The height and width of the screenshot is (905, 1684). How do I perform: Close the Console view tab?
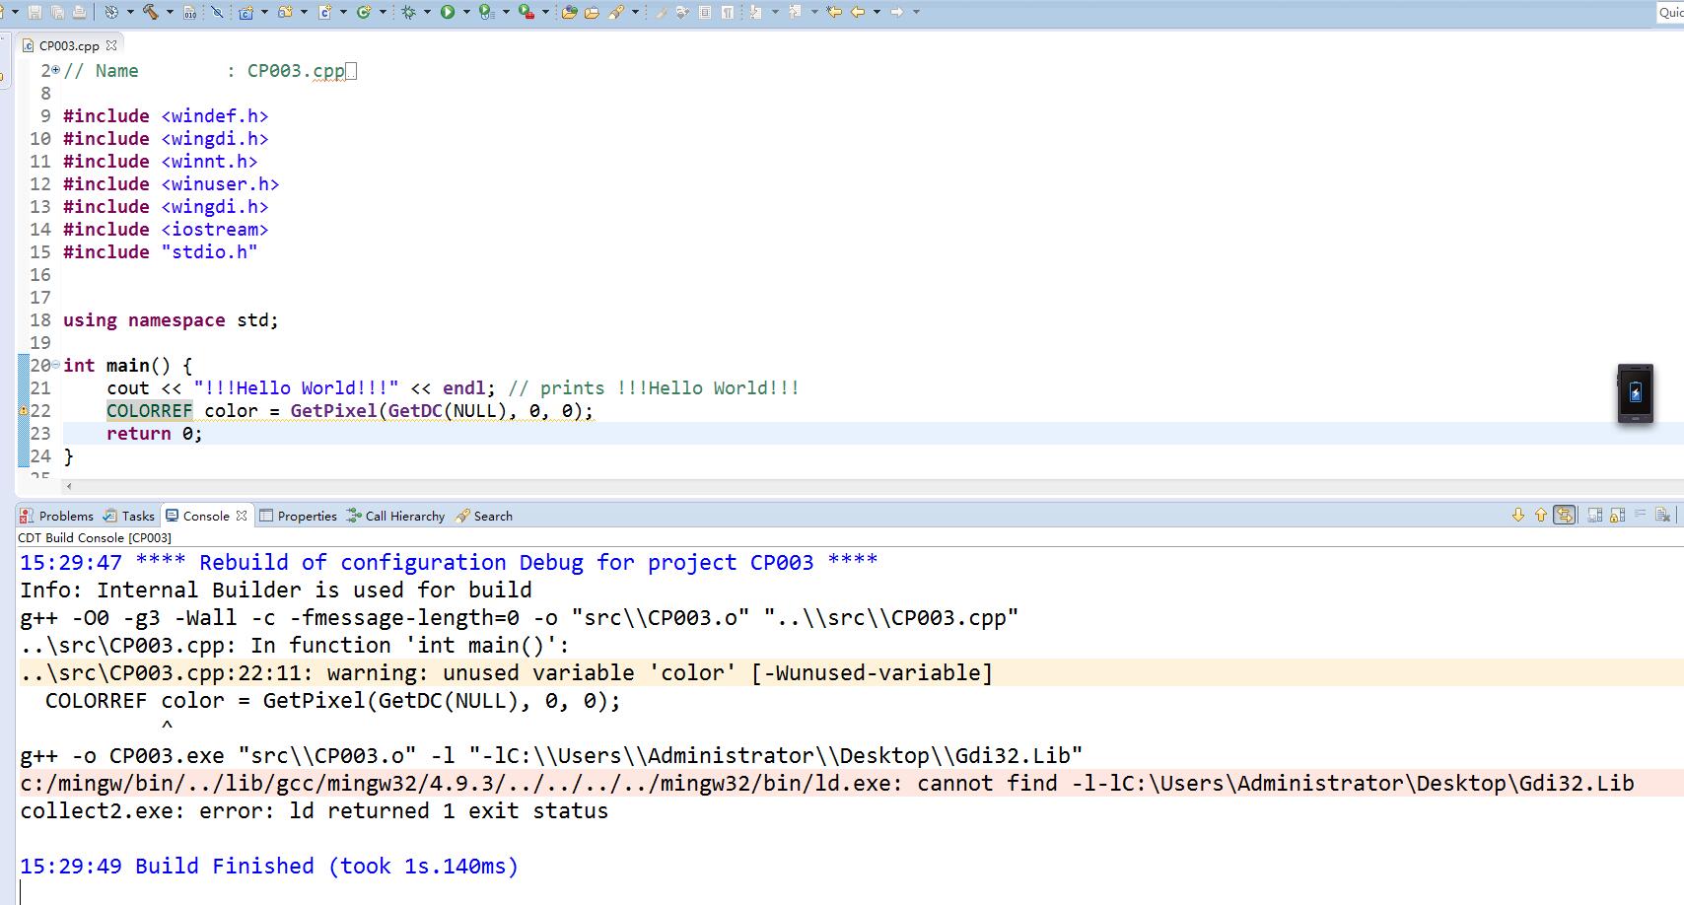[242, 516]
